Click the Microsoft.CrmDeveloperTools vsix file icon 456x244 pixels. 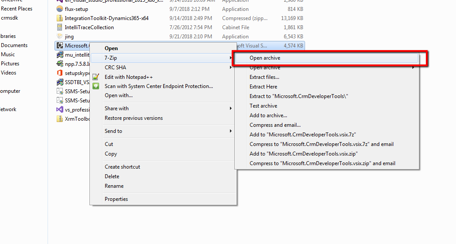tap(60, 46)
